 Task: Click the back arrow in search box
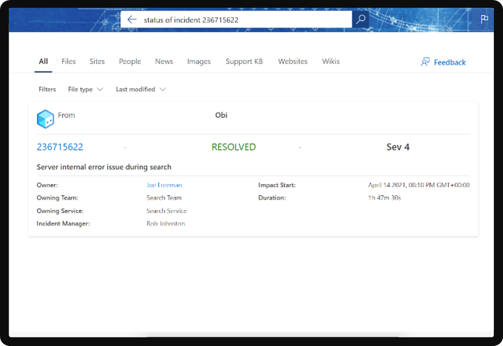click(132, 20)
